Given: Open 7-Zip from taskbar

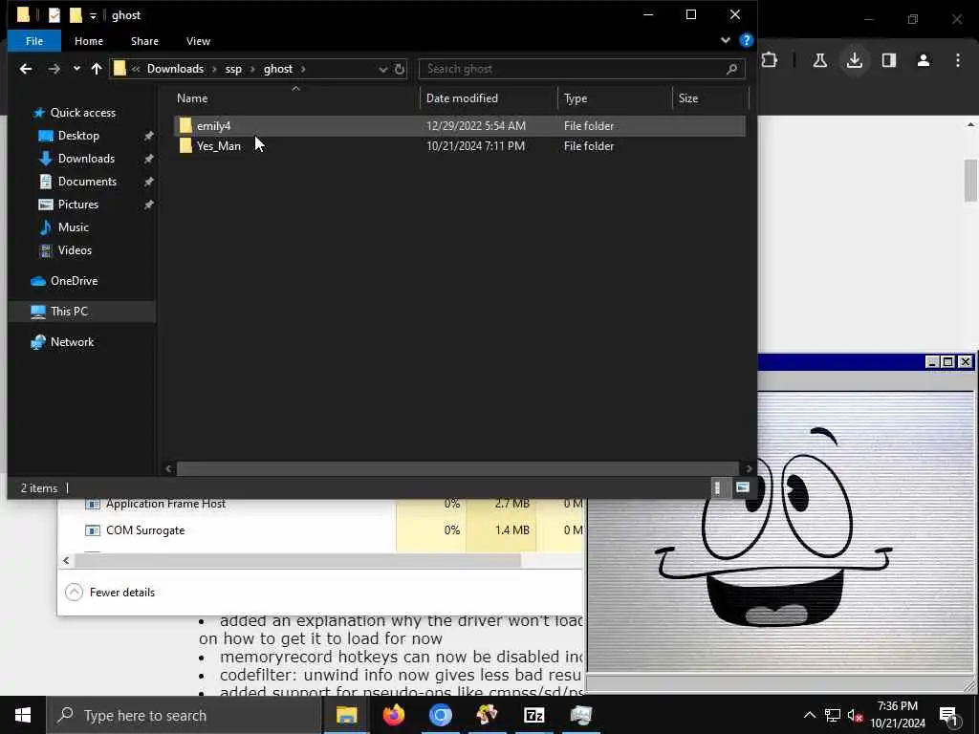Looking at the screenshot, I should [x=533, y=715].
